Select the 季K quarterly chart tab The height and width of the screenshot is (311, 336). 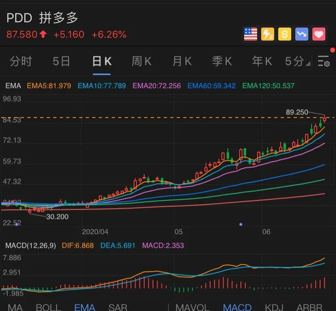pyautogui.click(x=222, y=61)
